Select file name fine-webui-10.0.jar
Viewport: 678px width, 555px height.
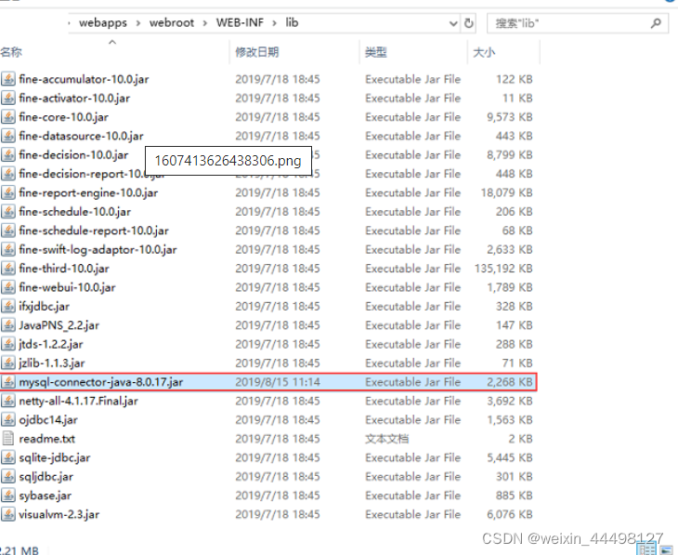pyautogui.click(x=67, y=287)
